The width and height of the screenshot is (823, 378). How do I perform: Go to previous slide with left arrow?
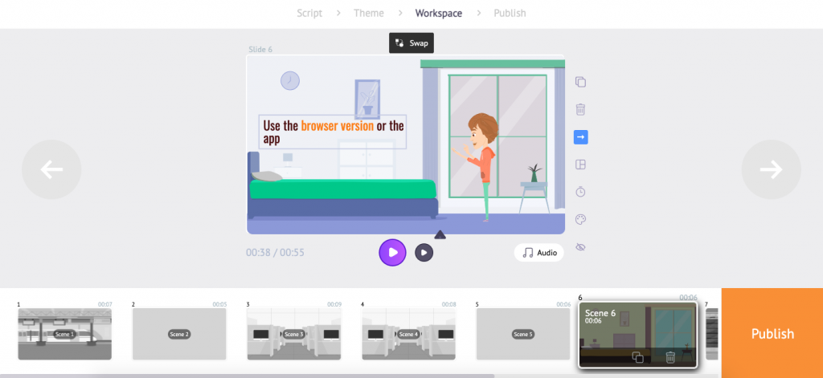51,169
